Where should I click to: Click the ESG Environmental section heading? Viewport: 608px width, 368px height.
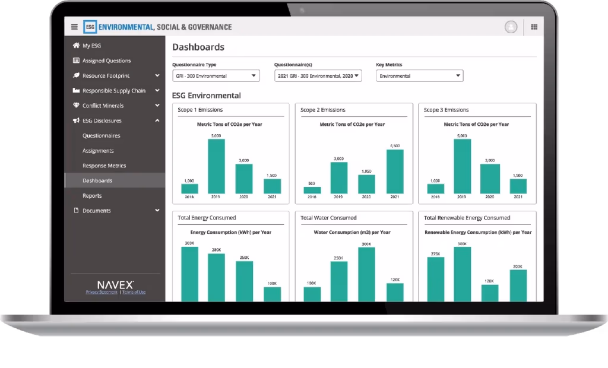[206, 96]
